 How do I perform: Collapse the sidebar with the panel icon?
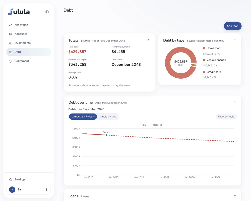[47, 12]
